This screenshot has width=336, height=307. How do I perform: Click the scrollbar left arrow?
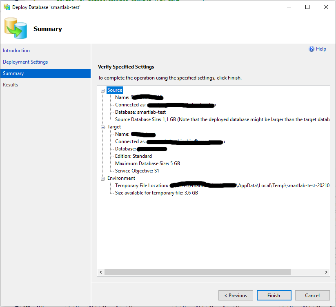101,272
